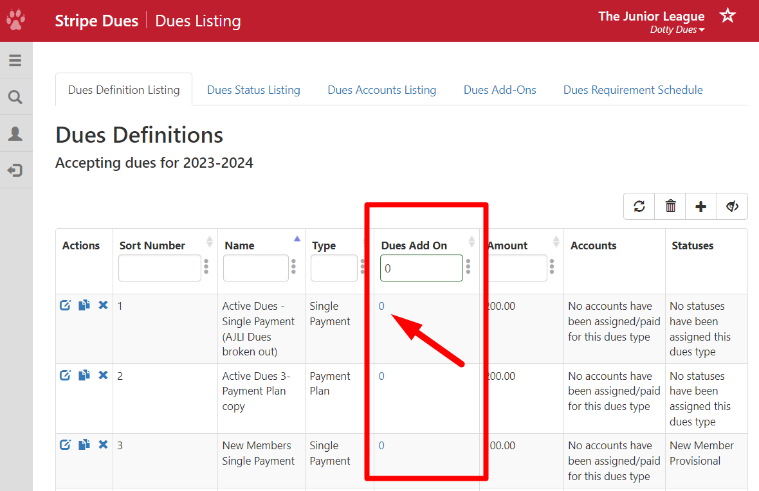Open filter options for Dues Add On column
This screenshot has width=759, height=491.
468,267
